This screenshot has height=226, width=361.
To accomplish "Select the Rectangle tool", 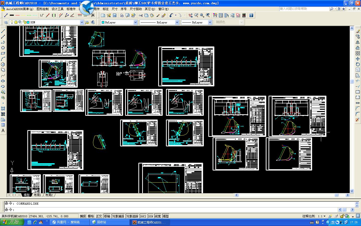I will 3,53.
